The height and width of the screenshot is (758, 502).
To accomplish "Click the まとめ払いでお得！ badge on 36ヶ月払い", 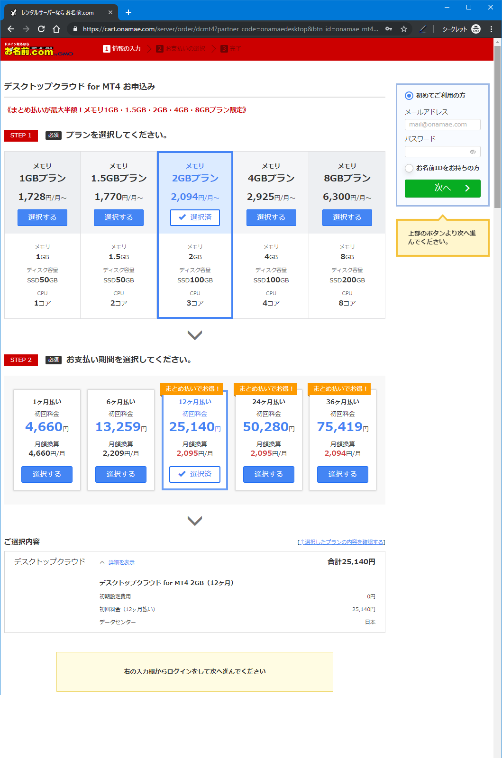I will coord(340,389).
